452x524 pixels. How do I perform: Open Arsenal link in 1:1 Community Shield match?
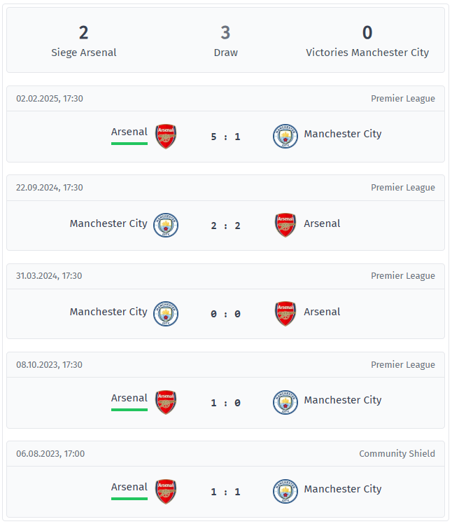point(129,488)
